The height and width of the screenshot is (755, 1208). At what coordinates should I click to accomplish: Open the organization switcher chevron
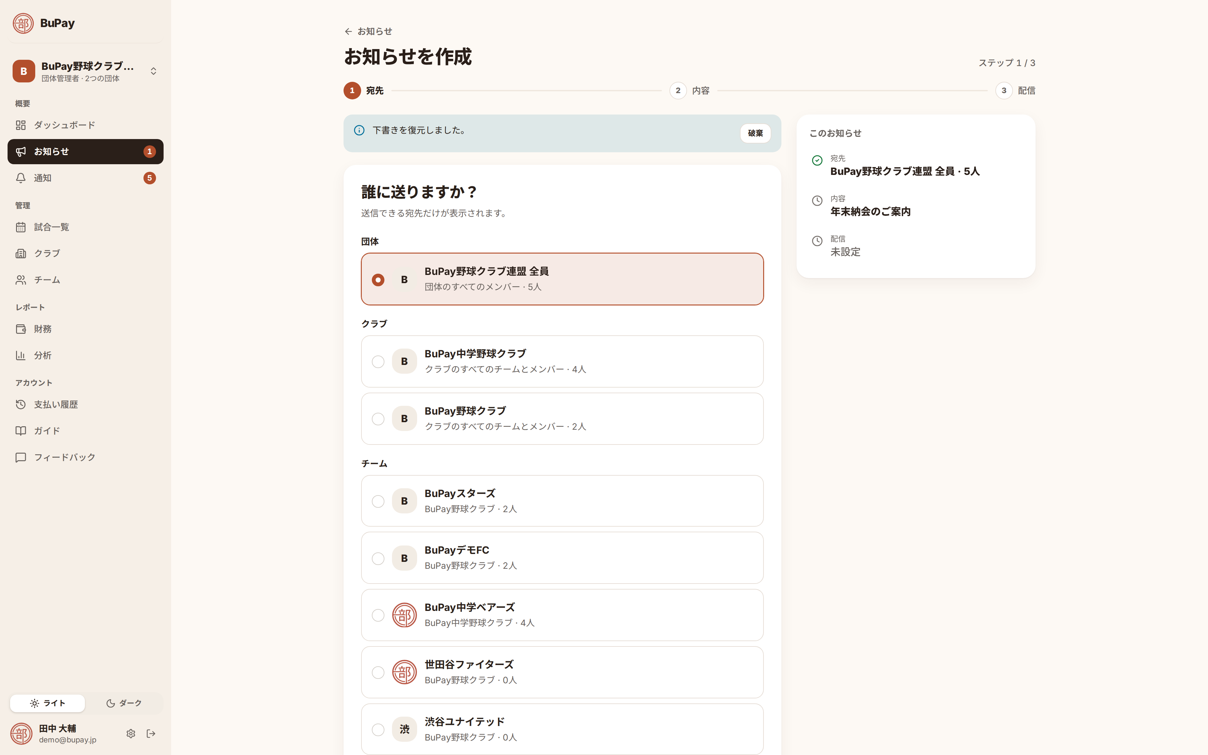tap(153, 71)
